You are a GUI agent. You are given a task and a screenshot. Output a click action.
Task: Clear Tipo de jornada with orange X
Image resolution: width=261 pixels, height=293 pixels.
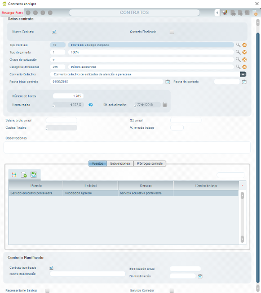[x=245, y=52]
